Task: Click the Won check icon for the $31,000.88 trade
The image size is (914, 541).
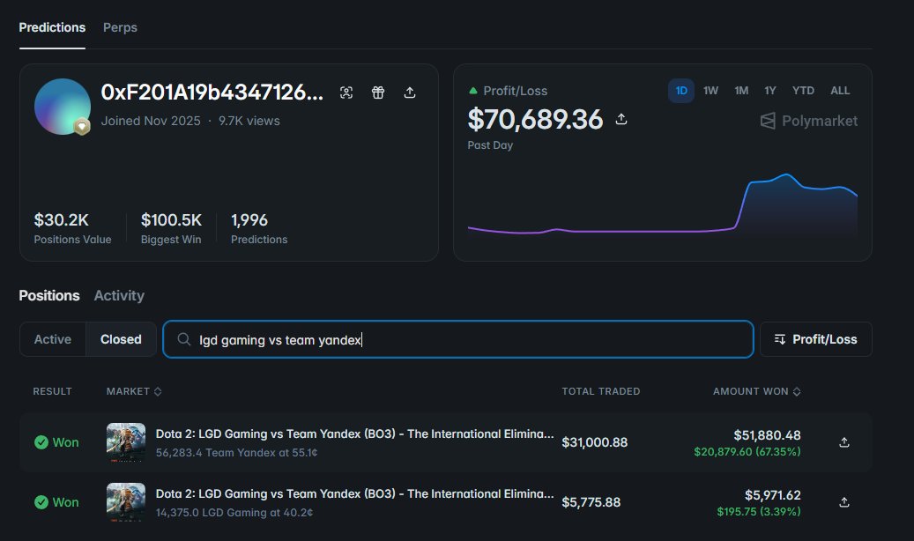Action: [x=41, y=442]
